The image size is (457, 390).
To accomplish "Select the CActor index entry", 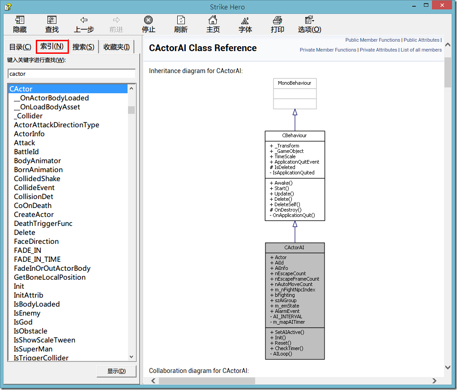I will pyautogui.click(x=68, y=89).
